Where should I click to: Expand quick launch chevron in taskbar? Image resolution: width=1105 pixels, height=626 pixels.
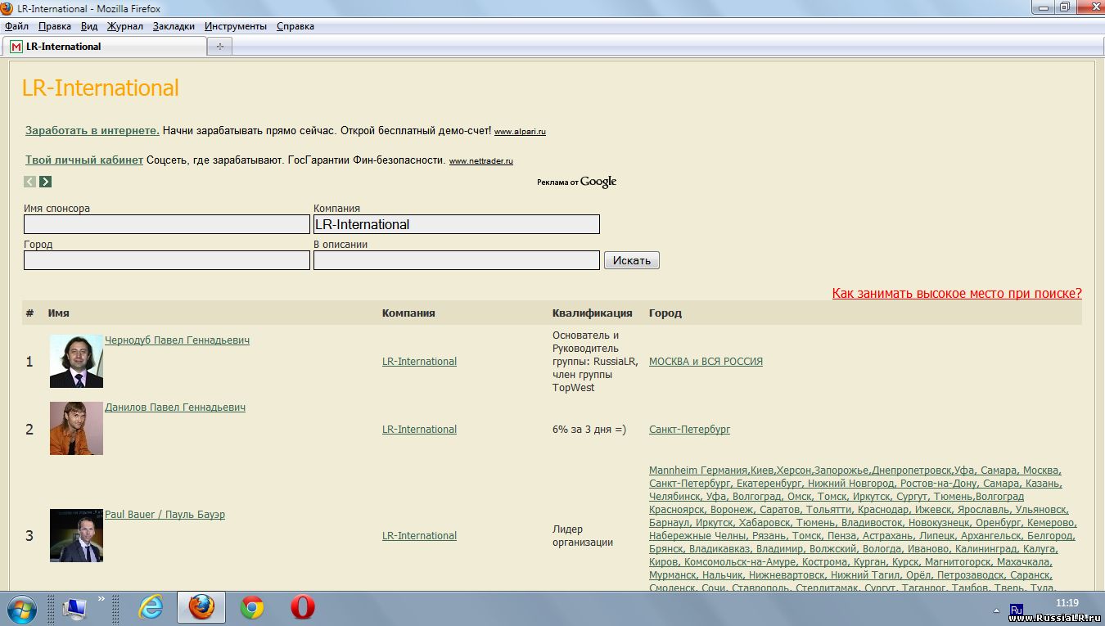pos(101,599)
